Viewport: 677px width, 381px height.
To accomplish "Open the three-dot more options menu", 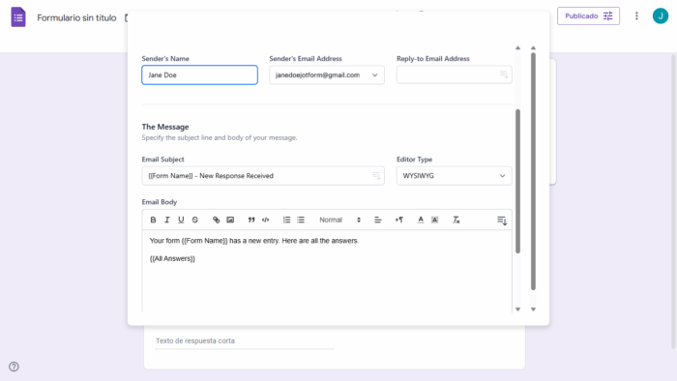I will pyautogui.click(x=636, y=16).
